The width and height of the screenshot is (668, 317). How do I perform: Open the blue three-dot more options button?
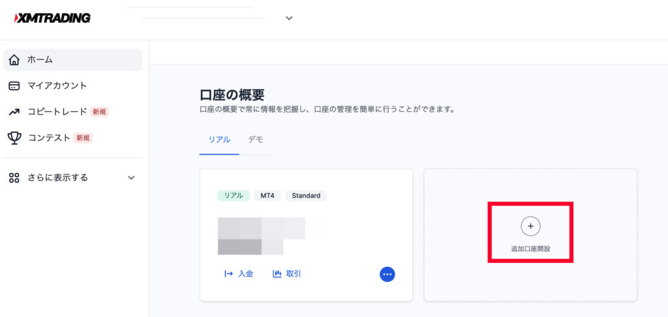pos(387,274)
